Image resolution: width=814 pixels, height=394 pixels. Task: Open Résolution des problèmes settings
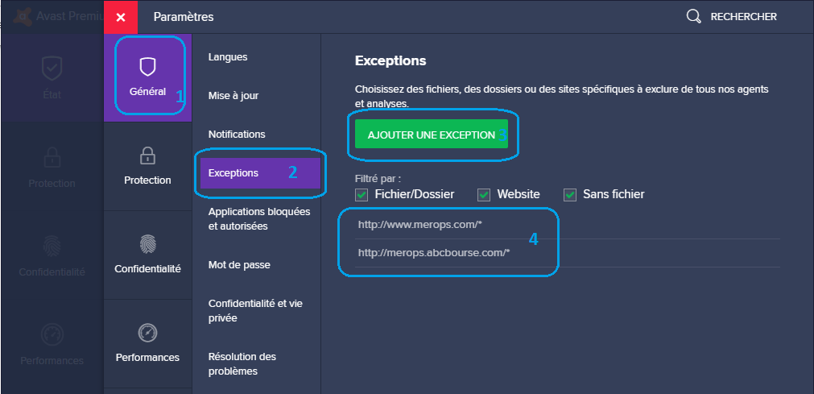pyautogui.click(x=242, y=364)
